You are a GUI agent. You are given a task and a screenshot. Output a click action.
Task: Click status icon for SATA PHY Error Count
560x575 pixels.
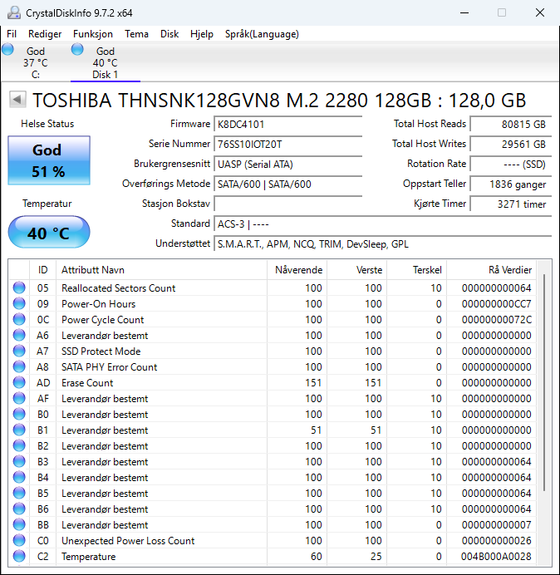click(x=19, y=366)
